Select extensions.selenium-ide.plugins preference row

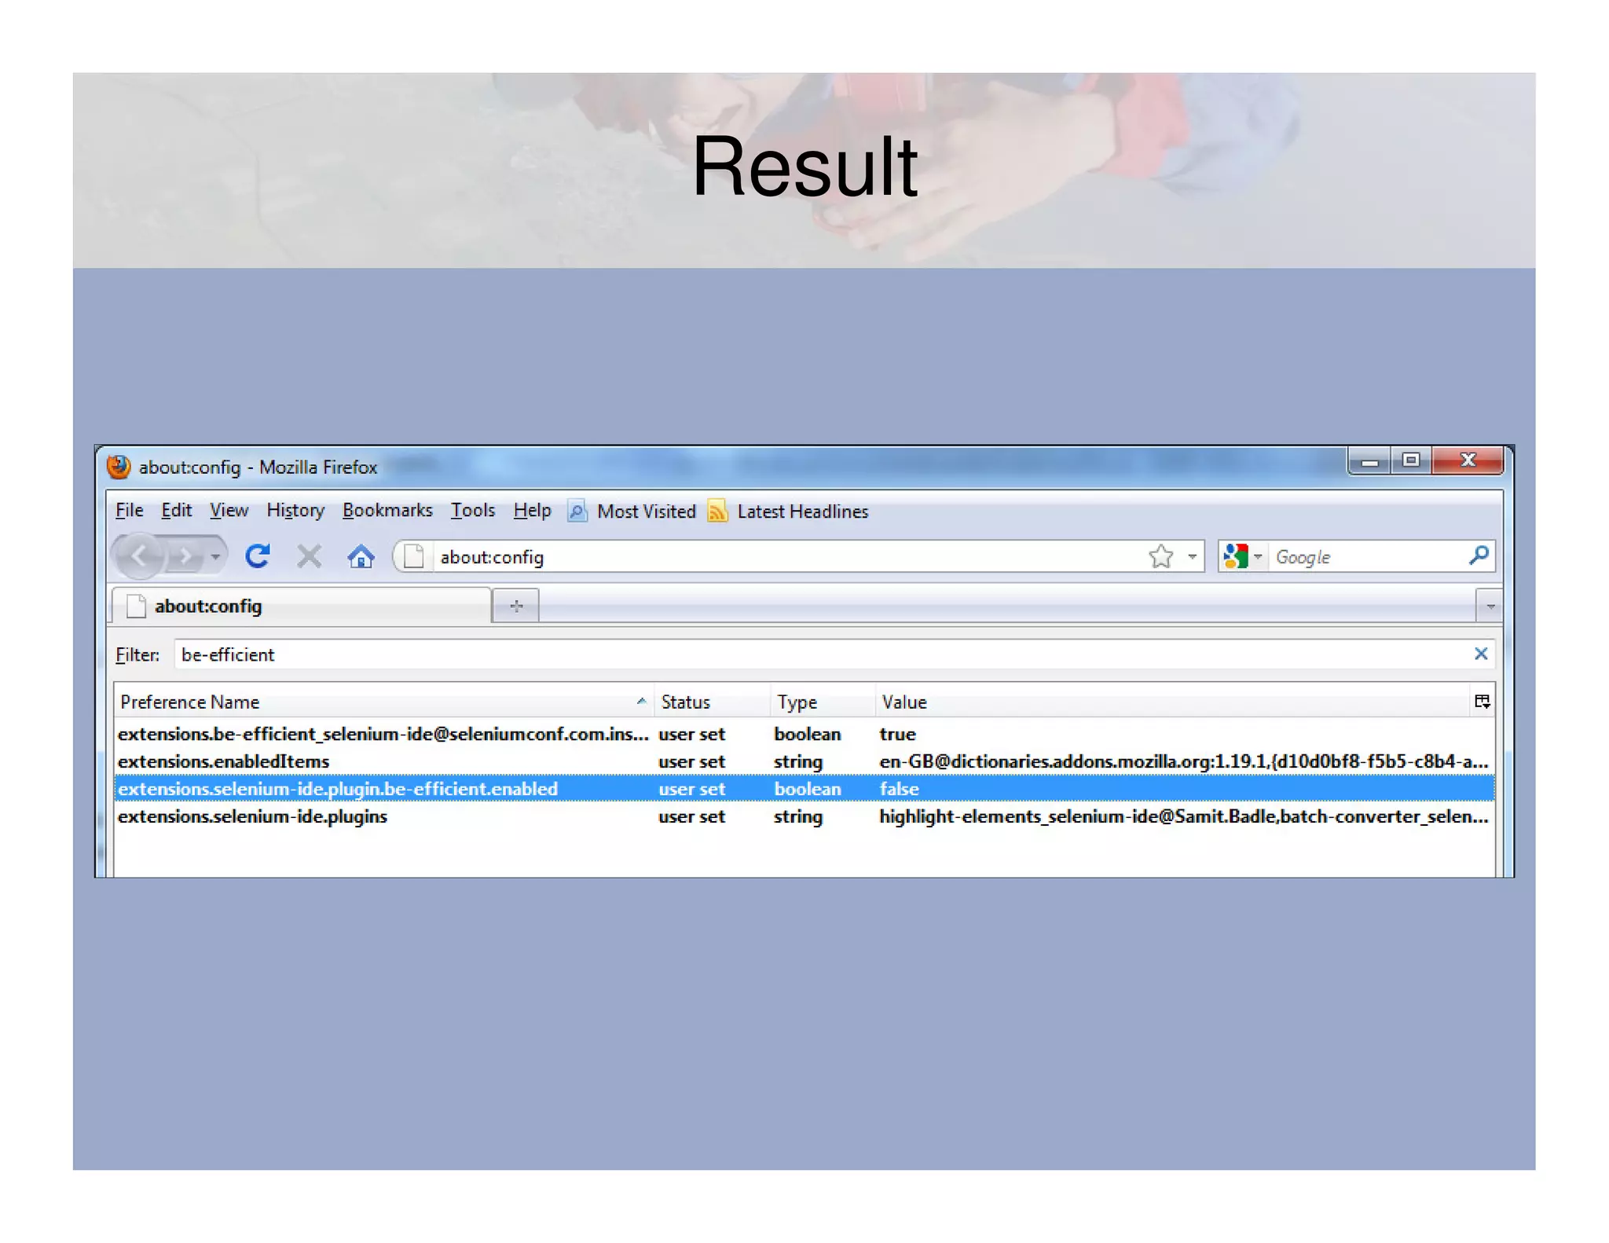point(252,816)
